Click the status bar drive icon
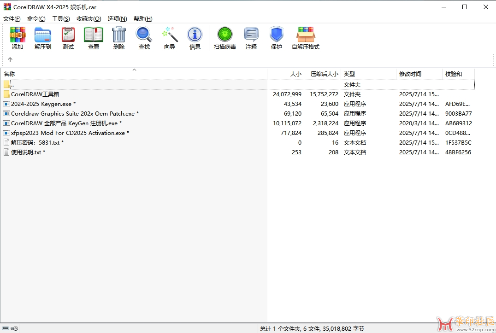 pyautogui.click(x=6, y=328)
